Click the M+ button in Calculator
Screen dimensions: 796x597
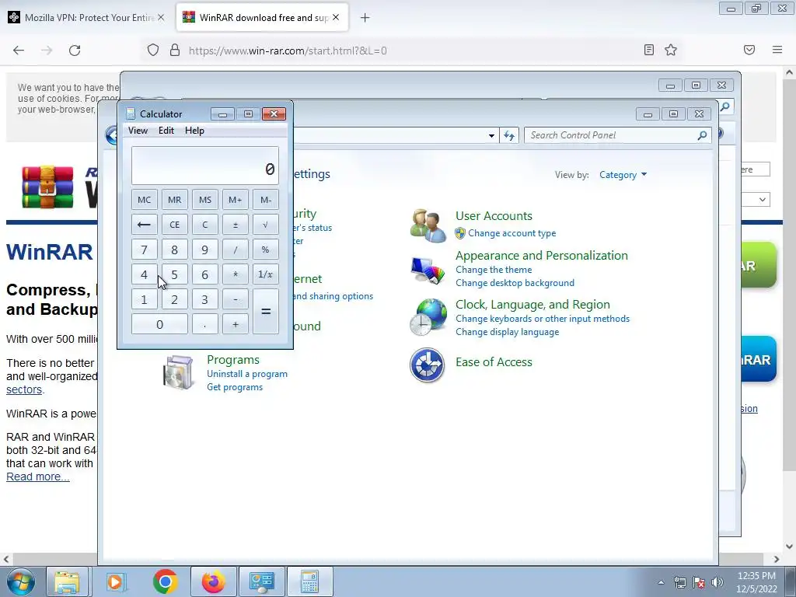[235, 200]
